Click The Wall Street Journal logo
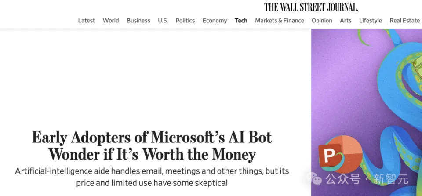The width and height of the screenshot is (422, 196). pyautogui.click(x=311, y=7)
